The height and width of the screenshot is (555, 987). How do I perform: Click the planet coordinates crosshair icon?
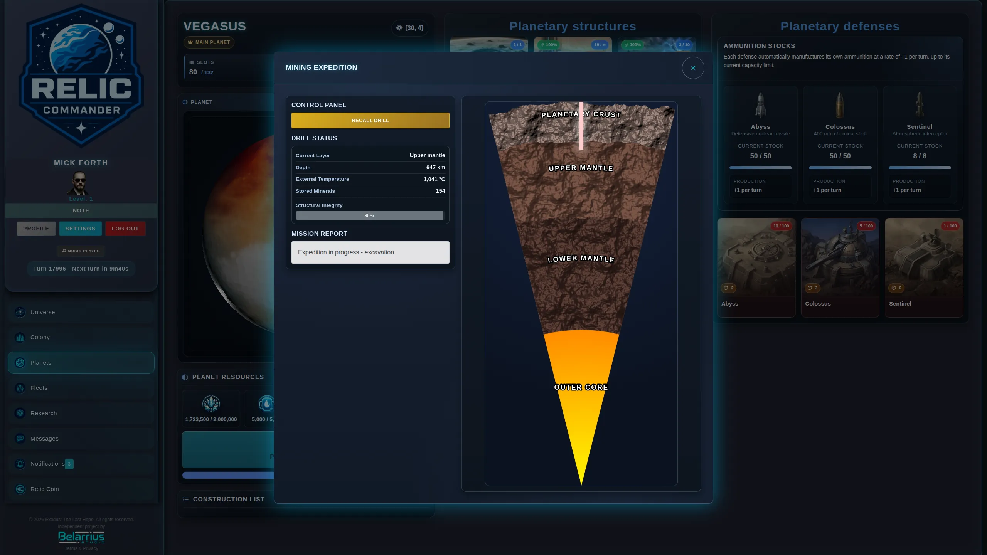coord(399,28)
